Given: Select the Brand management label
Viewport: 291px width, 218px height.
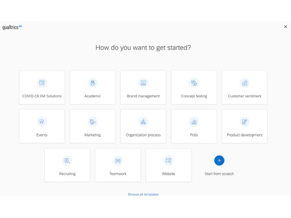Looking at the screenshot, I should coord(143,96).
